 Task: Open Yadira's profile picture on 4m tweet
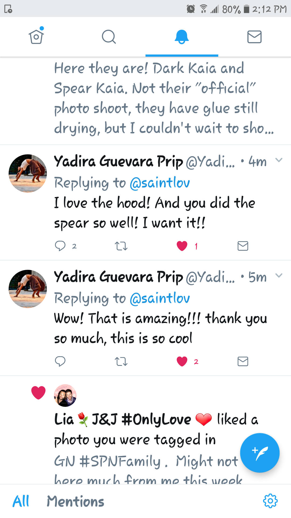(x=28, y=173)
